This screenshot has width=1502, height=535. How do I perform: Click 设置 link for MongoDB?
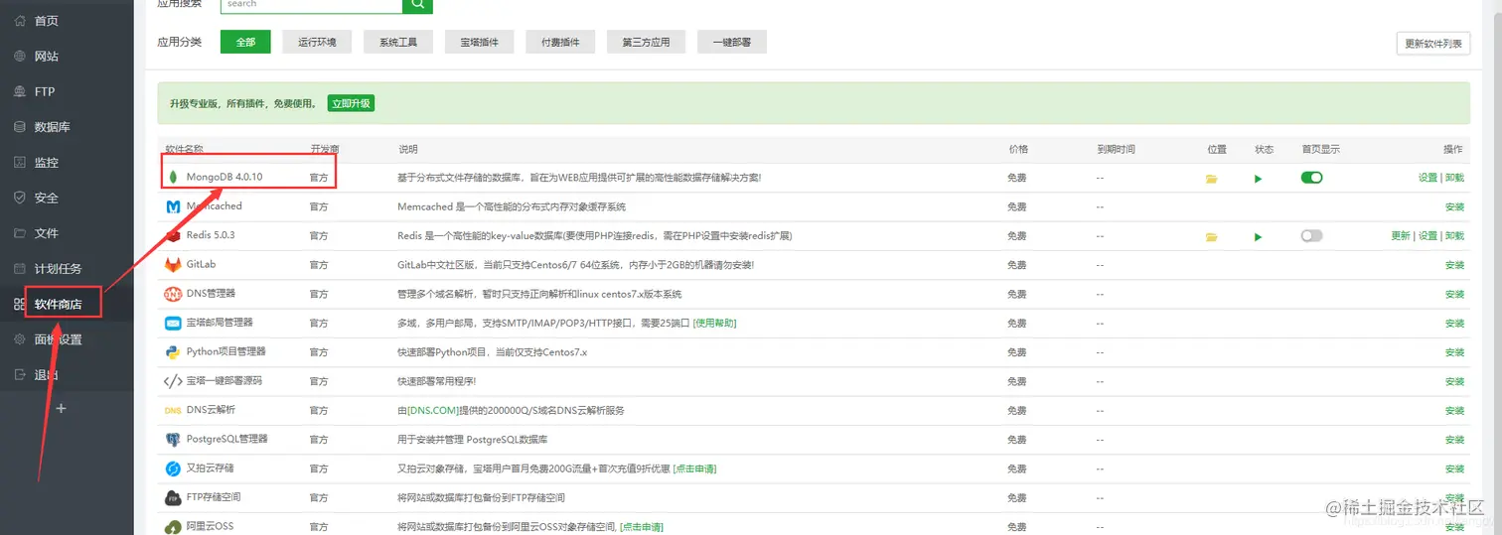click(1427, 178)
